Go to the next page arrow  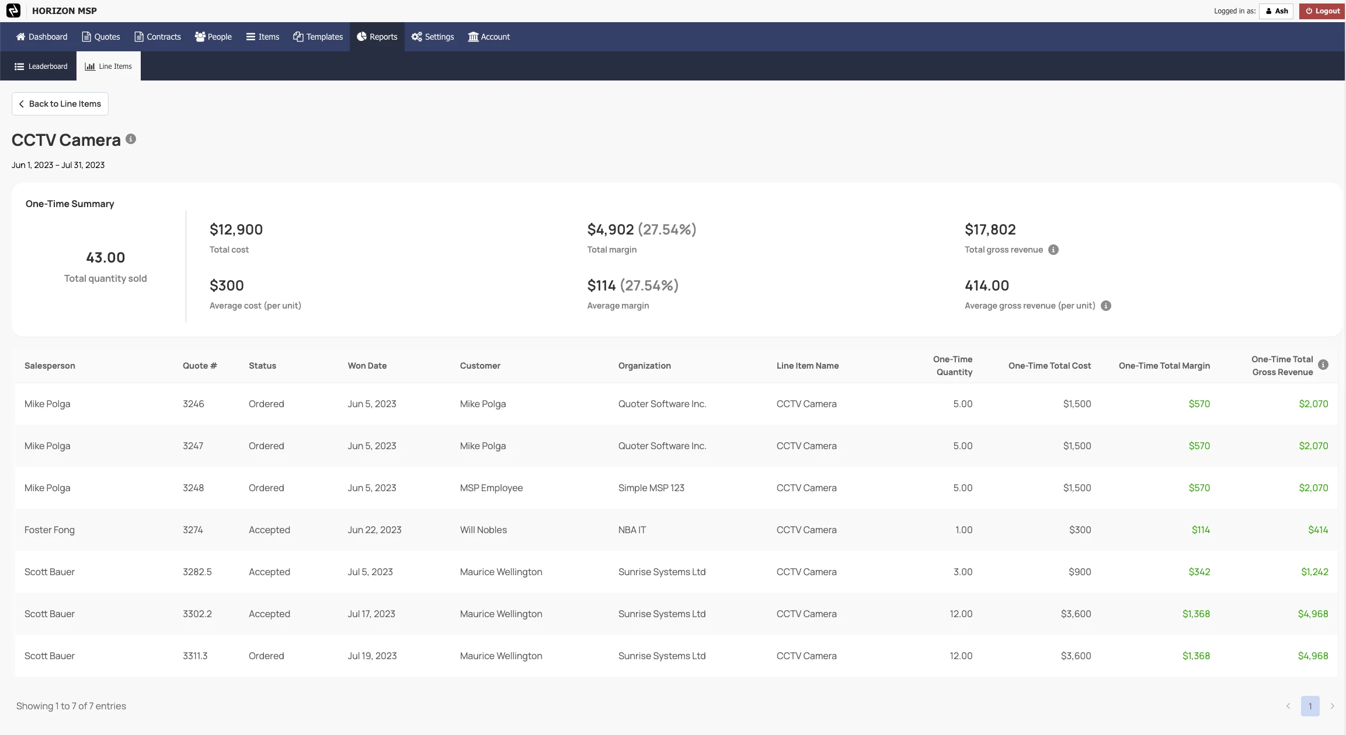pos(1332,706)
